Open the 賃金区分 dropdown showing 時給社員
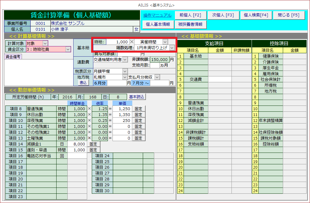 68,49
